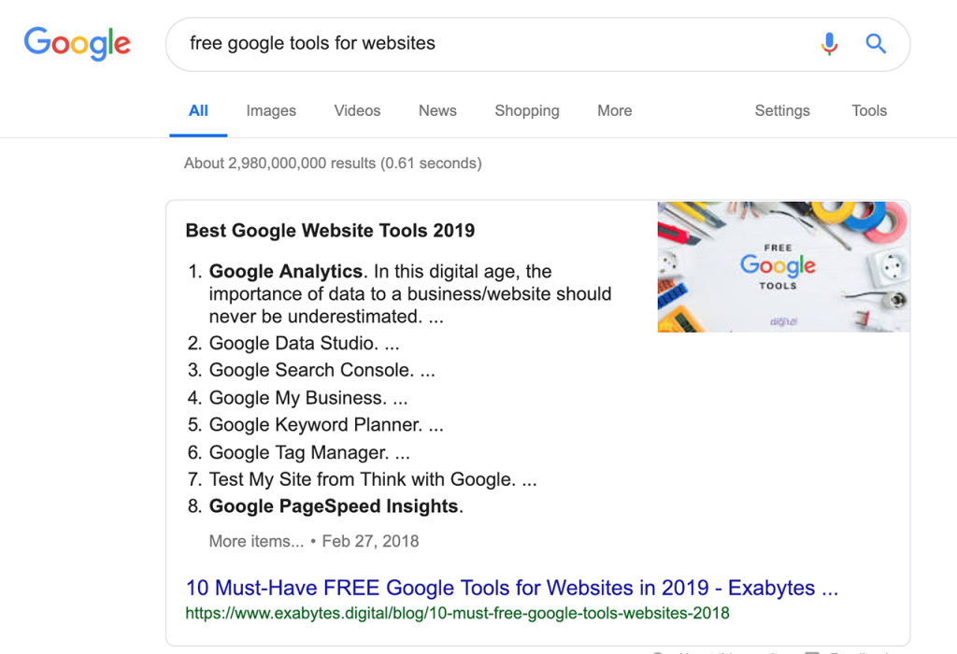Focus the search query input field
This screenshot has width=957, height=654.
click(x=486, y=43)
